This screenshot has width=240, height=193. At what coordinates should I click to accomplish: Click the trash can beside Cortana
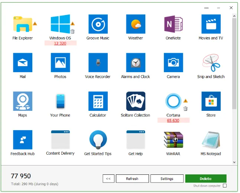point(185,109)
